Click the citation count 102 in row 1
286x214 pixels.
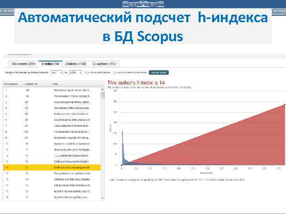coord(27,90)
